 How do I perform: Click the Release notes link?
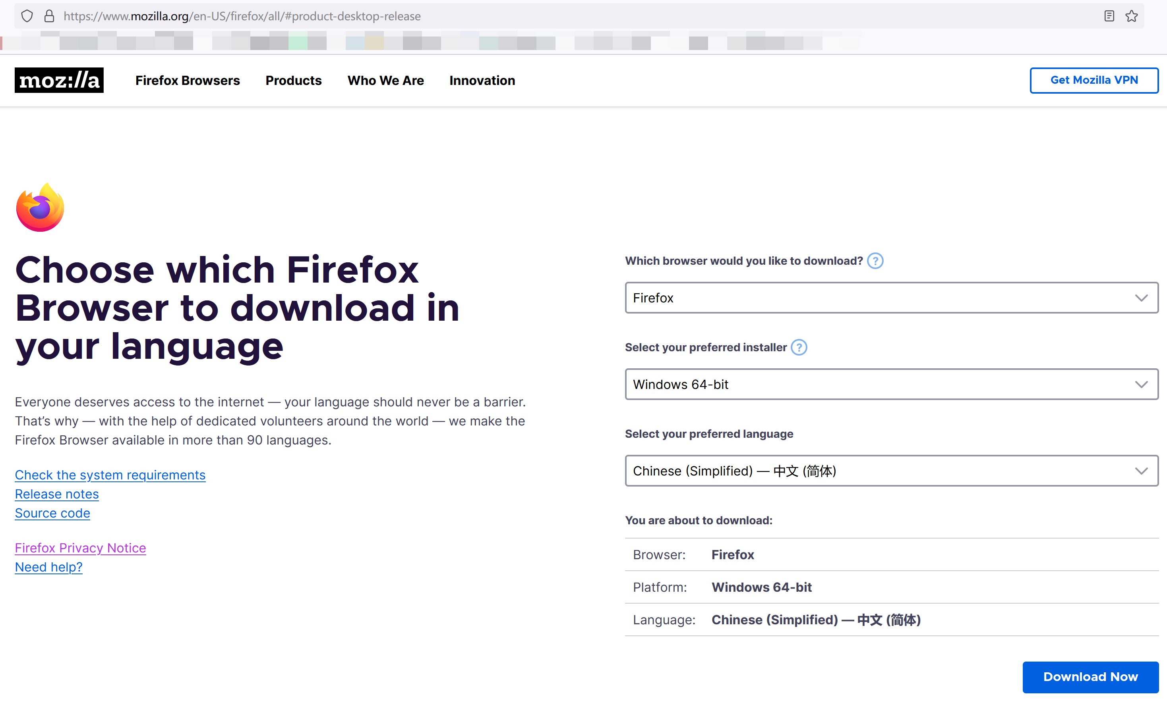tap(57, 494)
